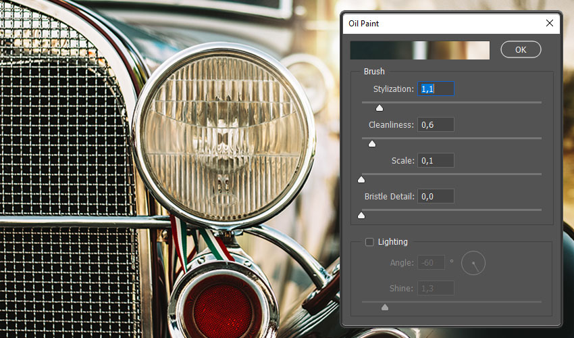Click the Cleanliness slider handle
Viewport: 574px width, 338px height.
372,144
